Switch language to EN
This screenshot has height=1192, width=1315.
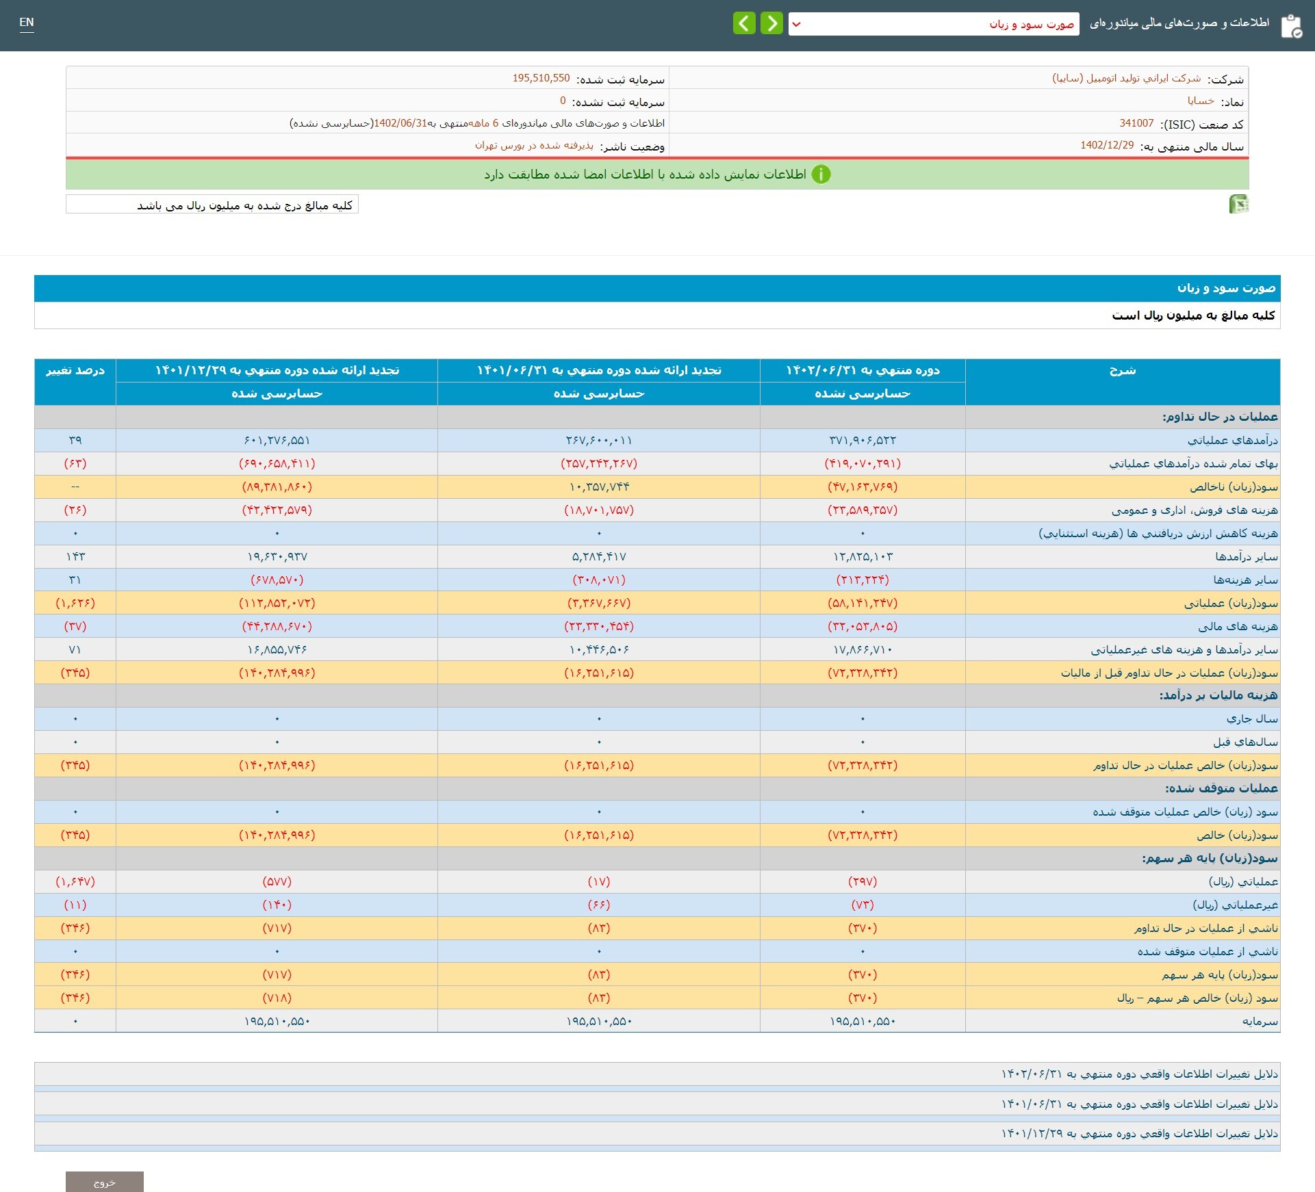tap(27, 23)
